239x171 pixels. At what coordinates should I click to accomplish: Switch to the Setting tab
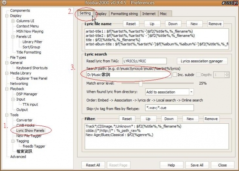click(85, 13)
